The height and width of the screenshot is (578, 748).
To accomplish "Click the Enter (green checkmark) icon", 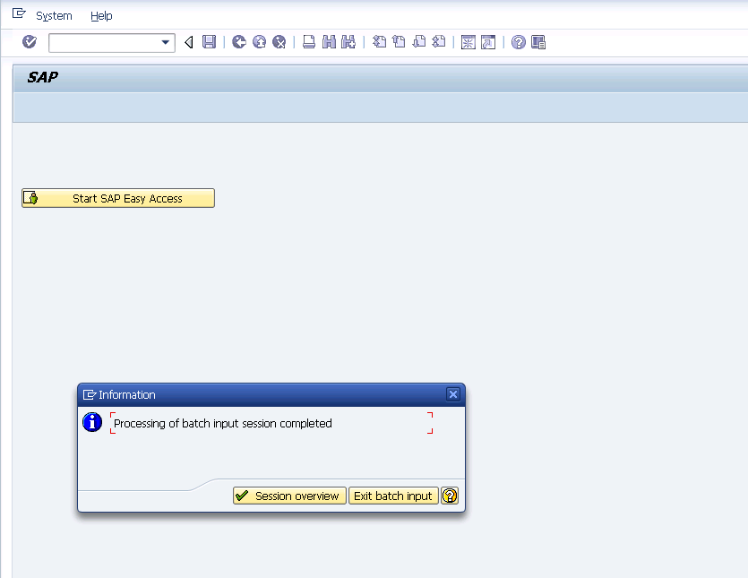I will [x=28, y=42].
